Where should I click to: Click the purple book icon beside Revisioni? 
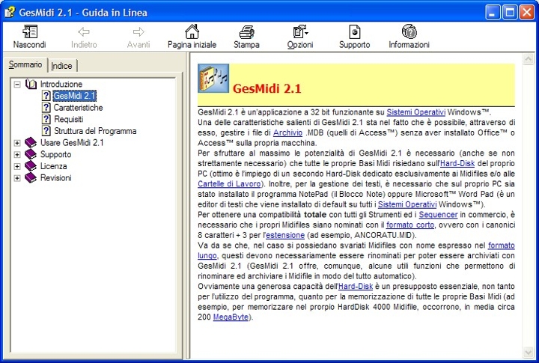[x=31, y=177]
